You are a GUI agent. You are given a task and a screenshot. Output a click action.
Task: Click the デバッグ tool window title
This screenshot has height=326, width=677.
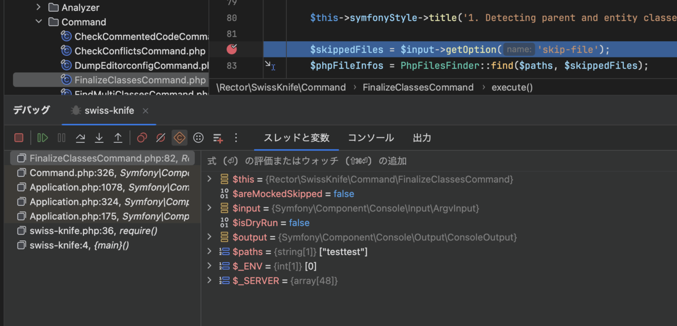32,110
